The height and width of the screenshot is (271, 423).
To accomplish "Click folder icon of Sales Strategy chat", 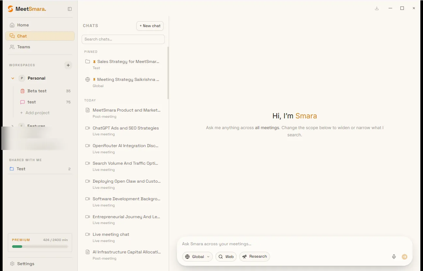I will click(x=87, y=62).
